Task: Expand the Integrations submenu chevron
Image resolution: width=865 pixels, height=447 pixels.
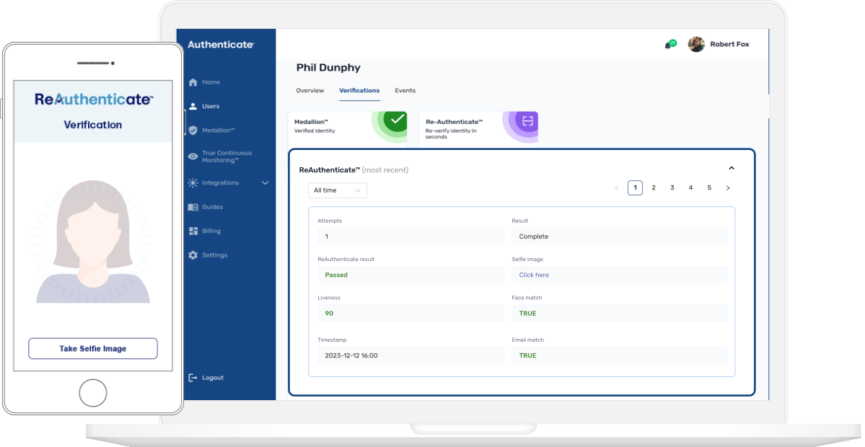Action: [x=265, y=183]
